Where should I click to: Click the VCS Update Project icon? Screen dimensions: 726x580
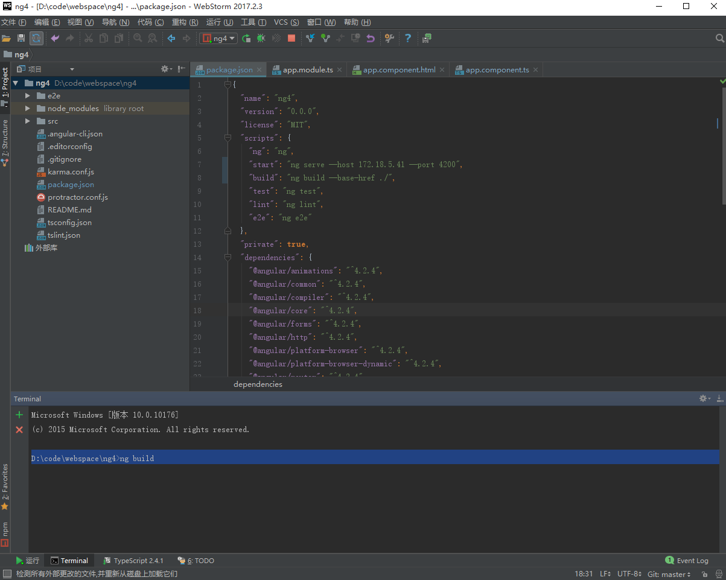pos(310,38)
